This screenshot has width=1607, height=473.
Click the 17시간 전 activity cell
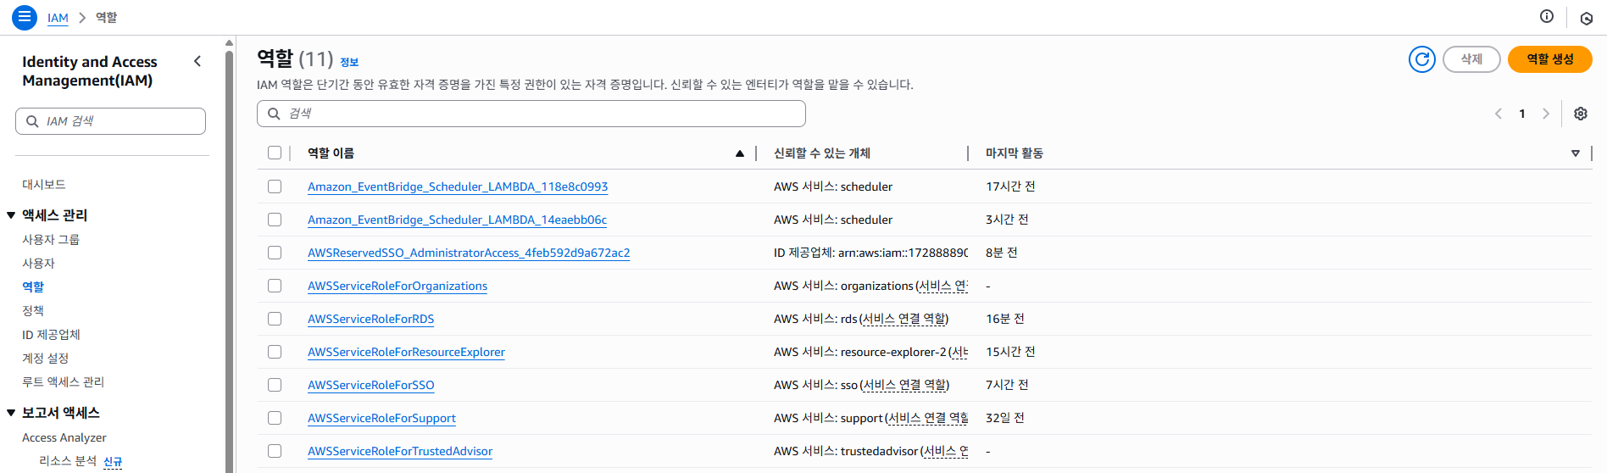pyautogui.click(x=1010, y=186)
